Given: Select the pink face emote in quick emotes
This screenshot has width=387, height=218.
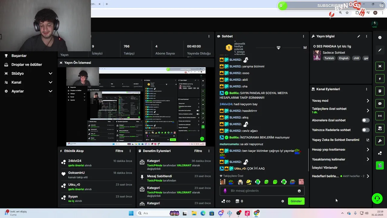Looking at the screenshot, I should tap(301, 182).
